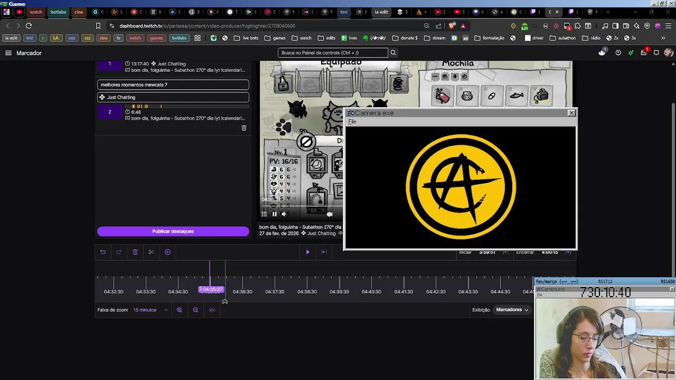Screen dimensions: 676x380
Task: Open the grid apps icon in bookmarks bar
Action: (198, 38)
